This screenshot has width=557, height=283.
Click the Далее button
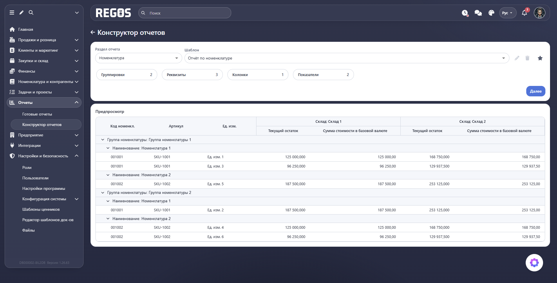(x=536, y=91)
